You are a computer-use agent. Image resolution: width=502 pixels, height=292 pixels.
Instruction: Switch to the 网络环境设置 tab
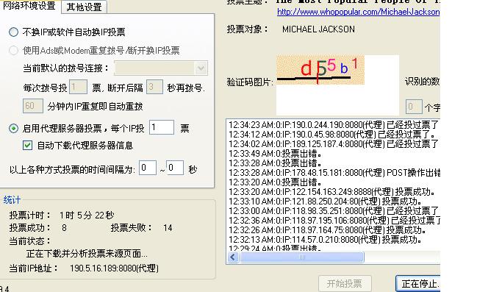click(29, 6)
